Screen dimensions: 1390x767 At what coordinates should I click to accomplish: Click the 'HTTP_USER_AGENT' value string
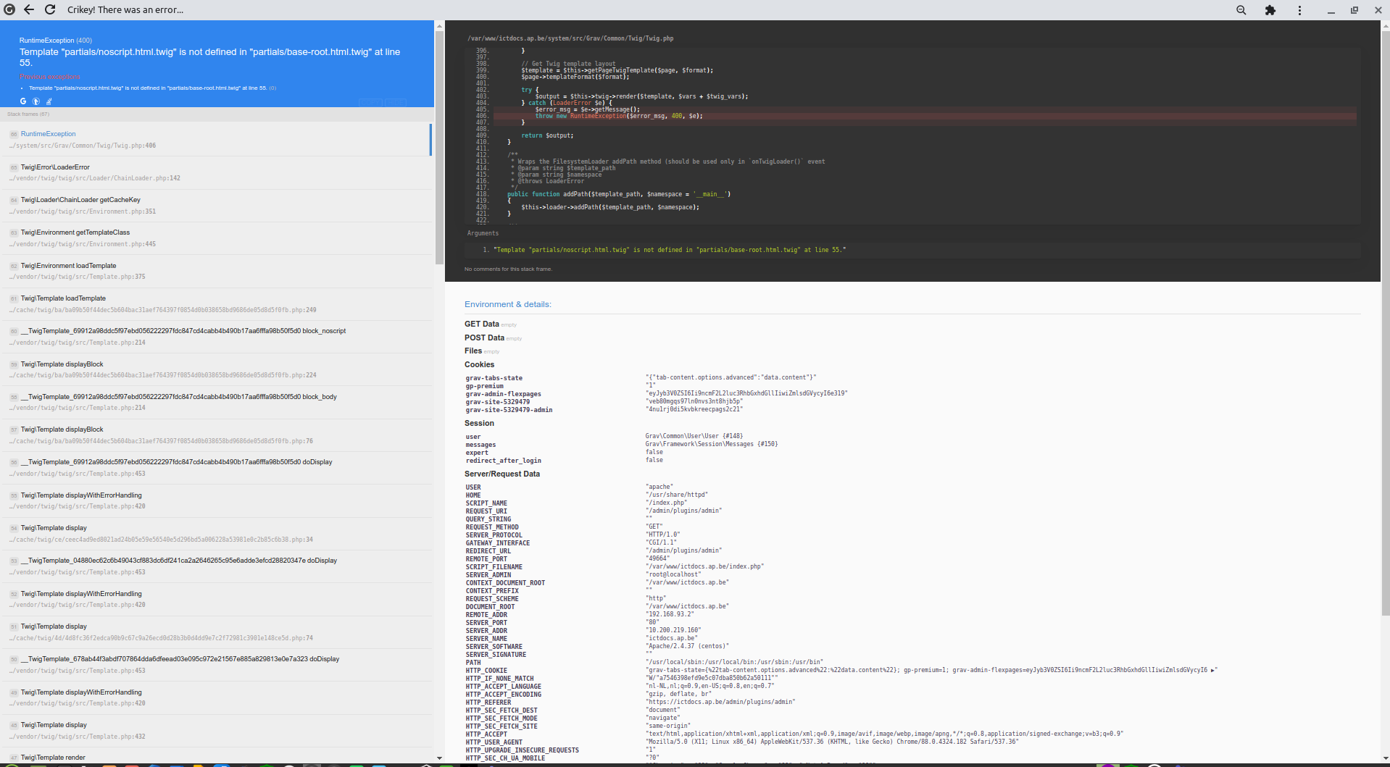coord(832,742)
